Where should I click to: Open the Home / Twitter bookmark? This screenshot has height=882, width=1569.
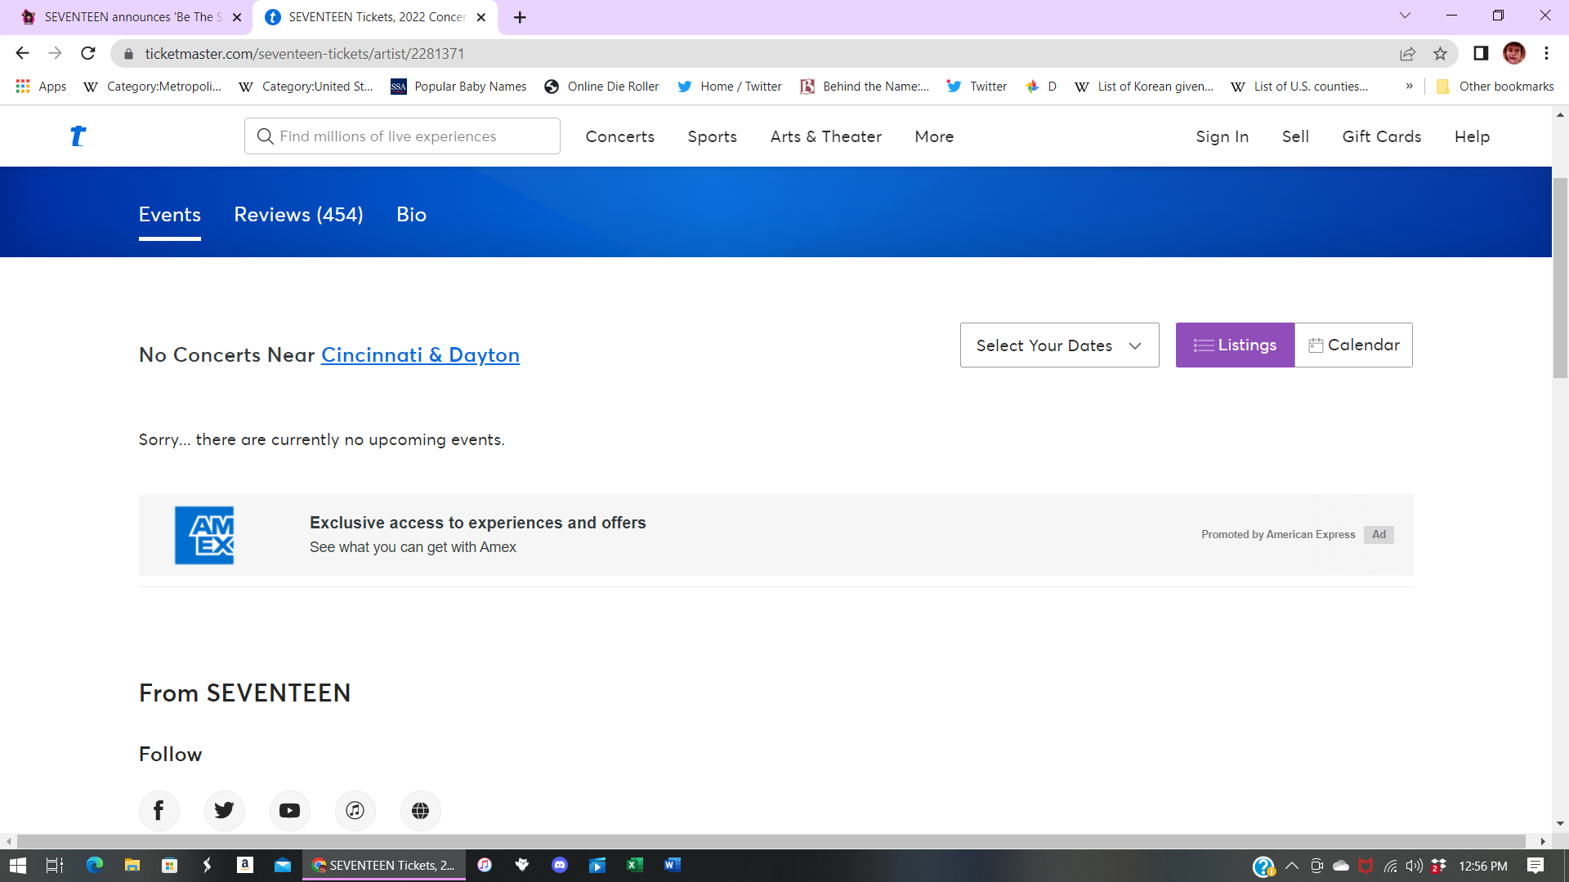tap(730, 87)
